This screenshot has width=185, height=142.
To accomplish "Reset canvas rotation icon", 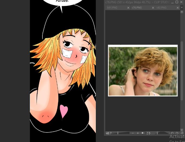I will point(182,133).
